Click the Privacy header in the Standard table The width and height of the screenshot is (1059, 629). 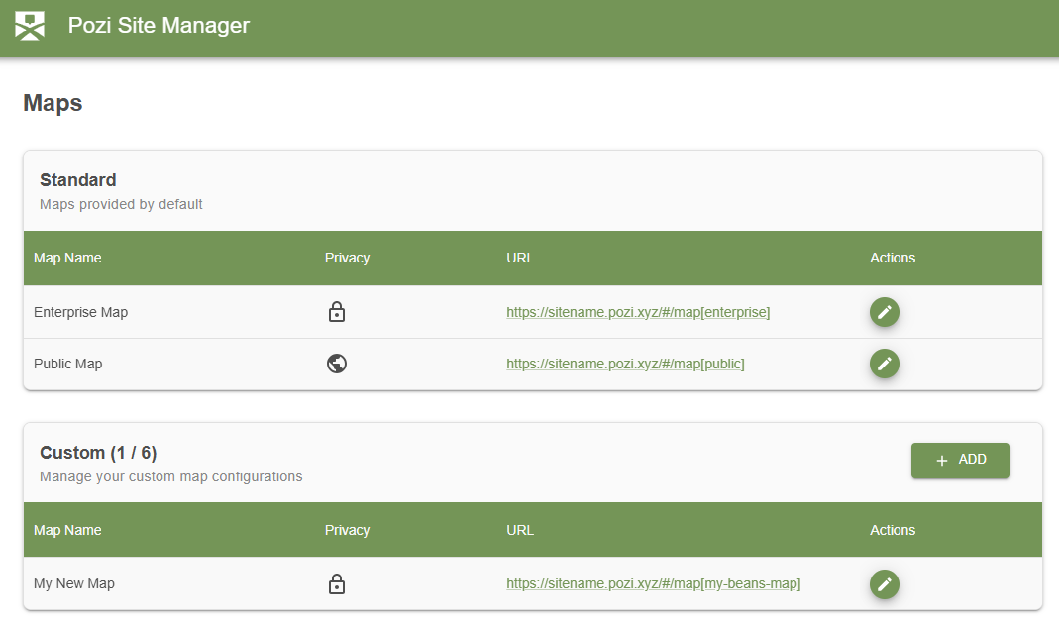(347, 258)
